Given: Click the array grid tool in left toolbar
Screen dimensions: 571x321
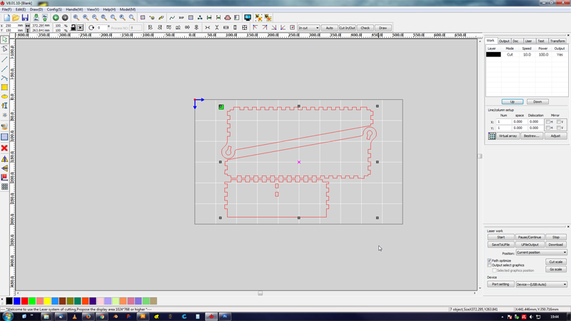Looking at the screenshot, I should [4, 187].
